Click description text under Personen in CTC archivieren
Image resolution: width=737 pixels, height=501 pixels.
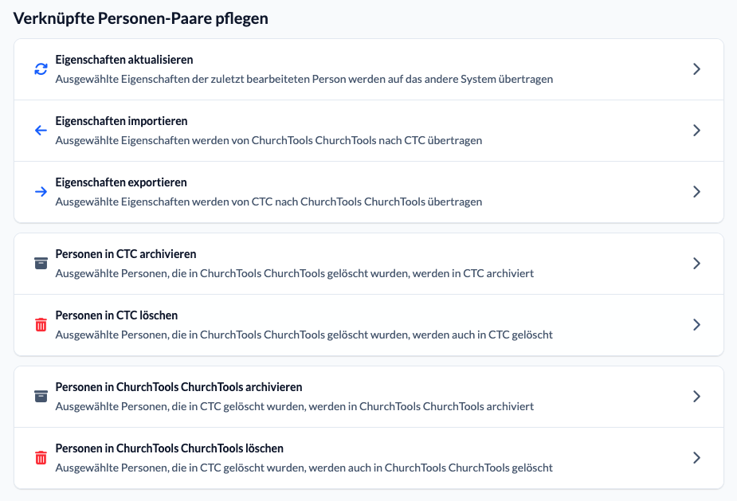295,273
